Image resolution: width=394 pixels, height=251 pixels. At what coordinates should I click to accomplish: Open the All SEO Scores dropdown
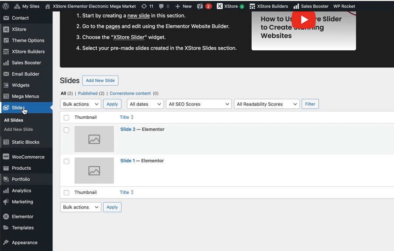point(199,104)
